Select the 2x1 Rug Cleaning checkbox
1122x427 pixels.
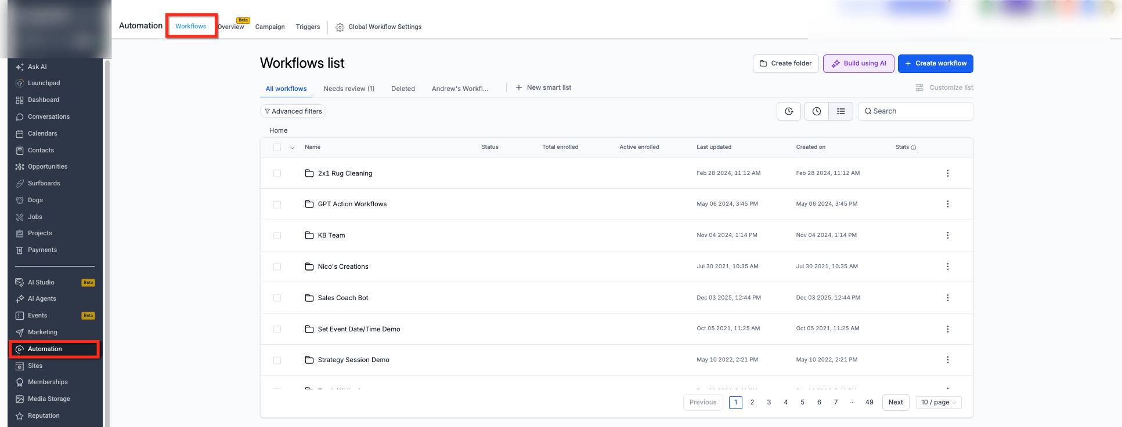277,173
